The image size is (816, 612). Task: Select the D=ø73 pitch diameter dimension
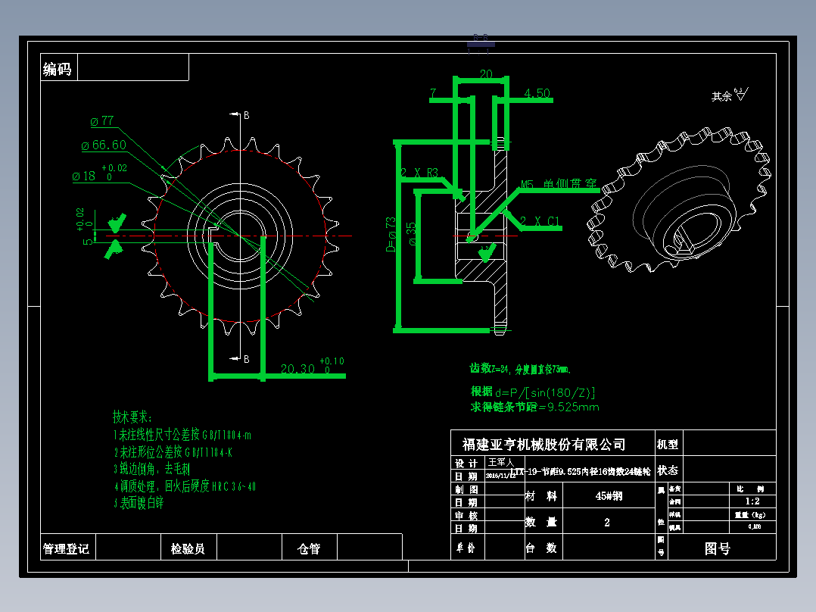pyautogui.click(x=391, y=234)
